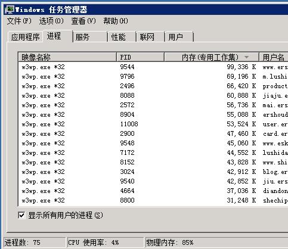The image size is (288, 249).
Task: Click memory value 69,196 K
Action: (x=241, y=76)
